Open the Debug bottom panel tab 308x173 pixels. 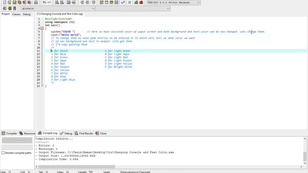(66, 134)
